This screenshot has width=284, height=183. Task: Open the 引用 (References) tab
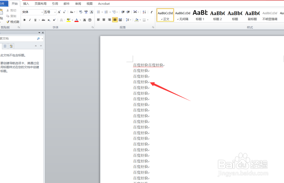click(x=55, y=4)
